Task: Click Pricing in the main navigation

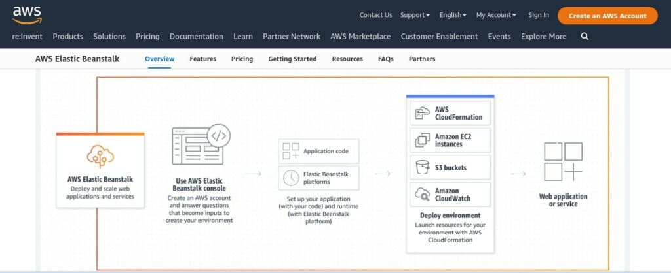Action: coord(147,37)
